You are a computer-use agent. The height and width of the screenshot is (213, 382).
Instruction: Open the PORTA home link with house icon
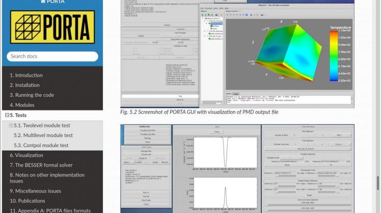[x=52, y=2]
